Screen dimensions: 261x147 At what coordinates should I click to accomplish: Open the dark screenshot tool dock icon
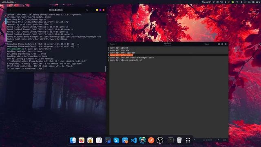(x=108, y=140)
